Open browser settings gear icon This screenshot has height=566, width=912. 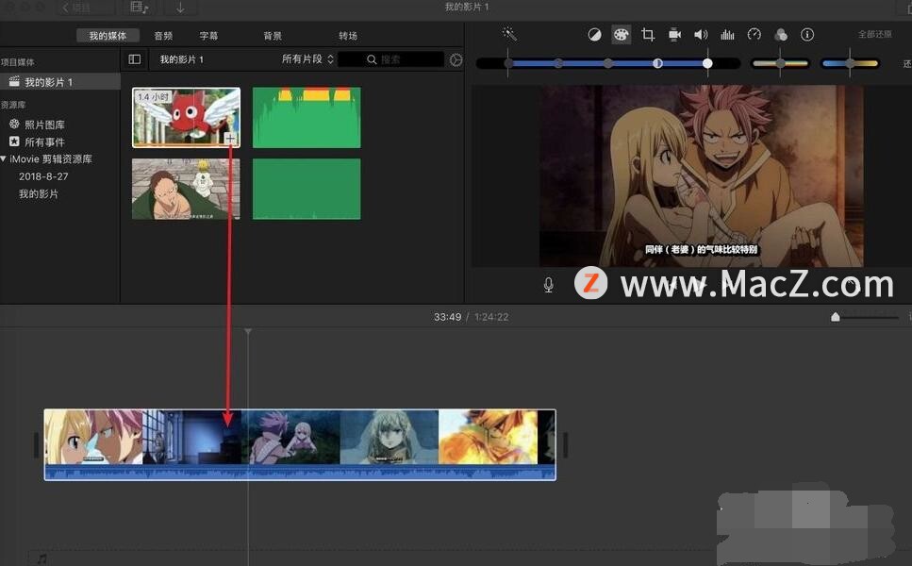click(x=456, y=59)
